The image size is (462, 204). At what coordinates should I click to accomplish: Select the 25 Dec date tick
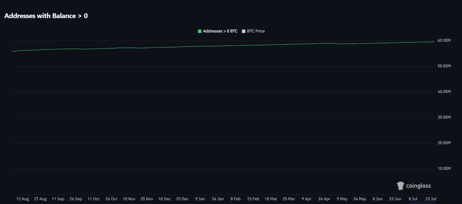(182, 199)
